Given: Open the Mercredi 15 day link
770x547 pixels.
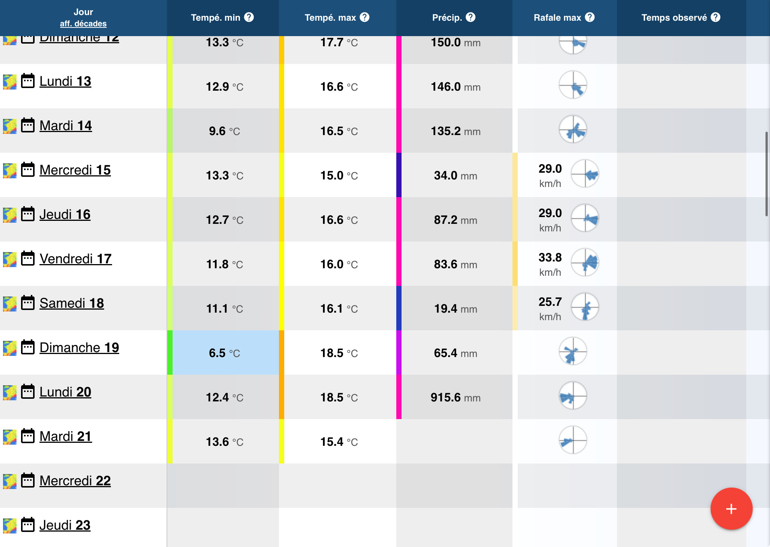Looking at the screenshot, I should [75, 170].
